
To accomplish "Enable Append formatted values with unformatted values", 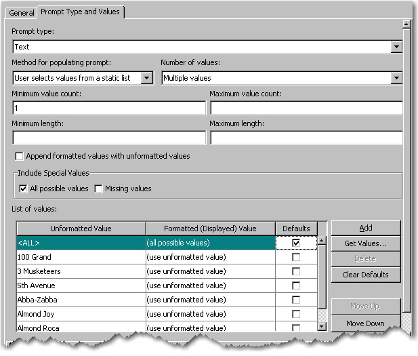I will 19,156.
